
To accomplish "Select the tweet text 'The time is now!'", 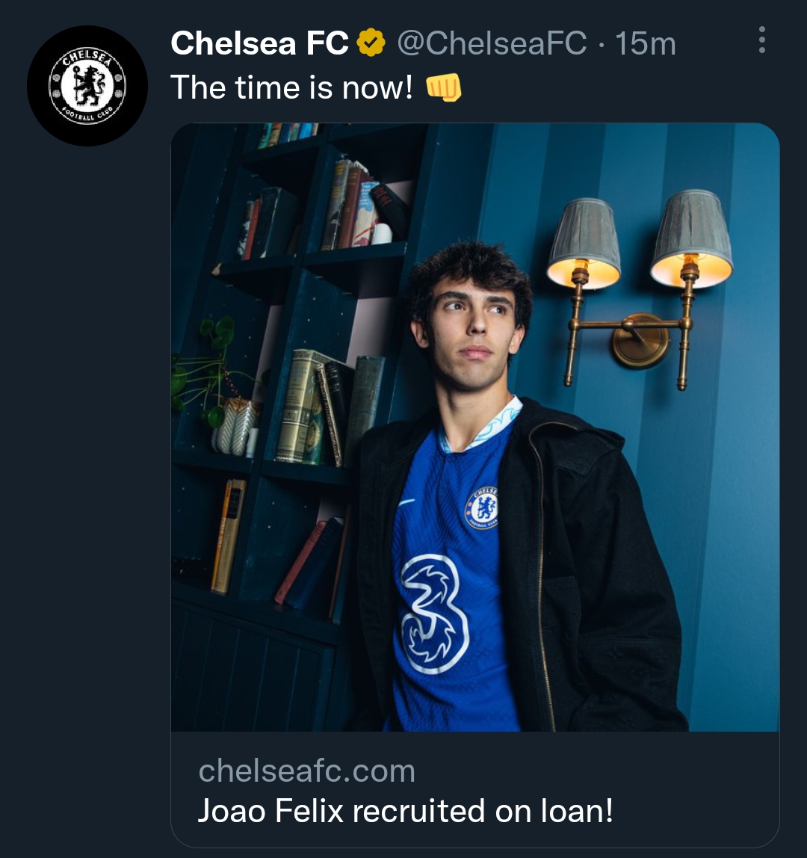I will 291,88.
